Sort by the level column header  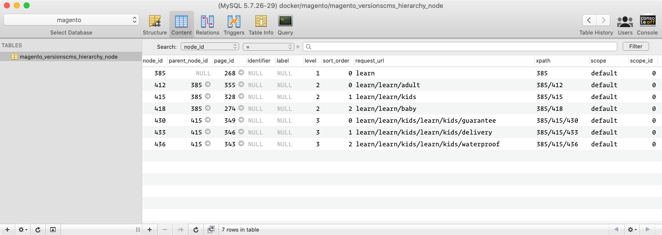coord(312,61)
